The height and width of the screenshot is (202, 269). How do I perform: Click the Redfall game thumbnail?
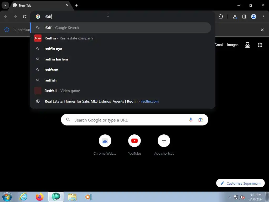38,91
